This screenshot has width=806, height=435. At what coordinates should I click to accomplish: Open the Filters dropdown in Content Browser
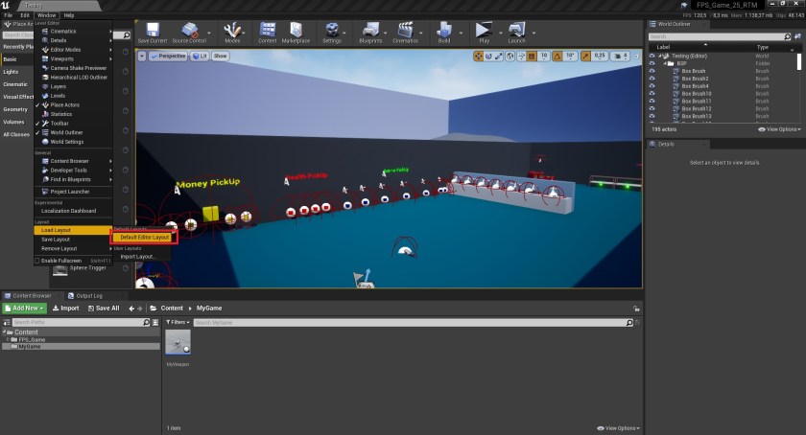click(176, 323)
